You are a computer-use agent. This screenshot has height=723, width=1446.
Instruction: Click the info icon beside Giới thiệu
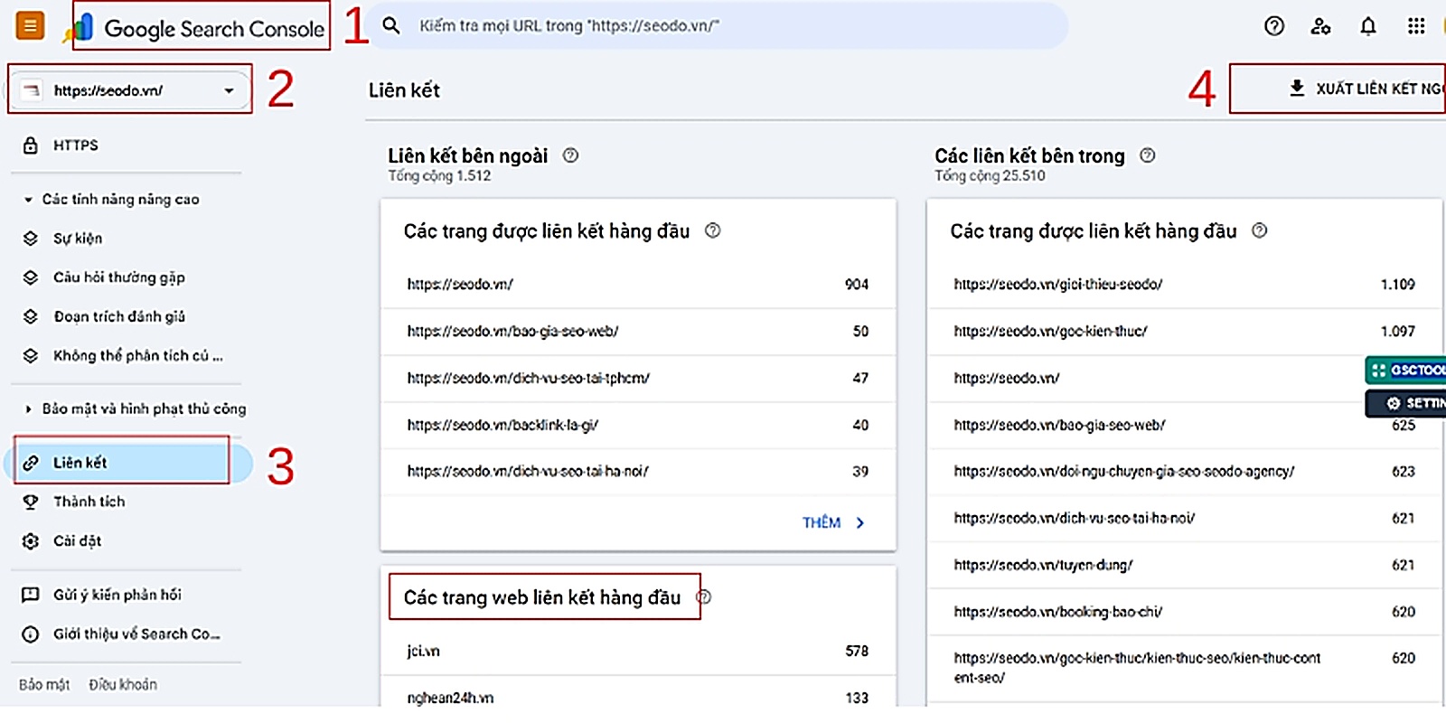31,634
